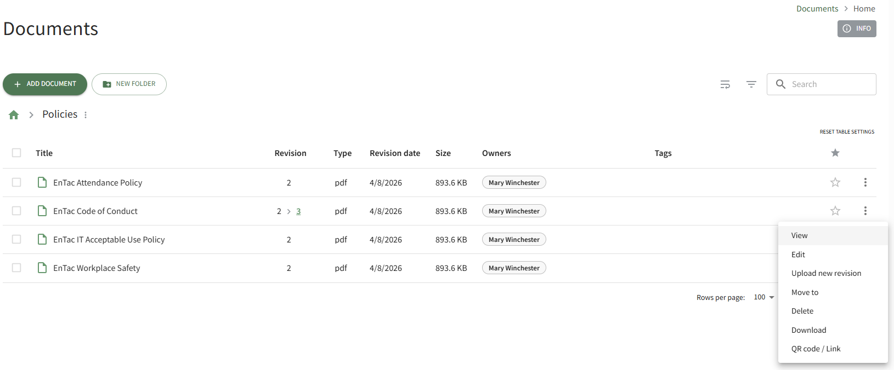Screen dimensions: 894x370
Task: Open the table filter icon
Action: [x=751, y=84]
